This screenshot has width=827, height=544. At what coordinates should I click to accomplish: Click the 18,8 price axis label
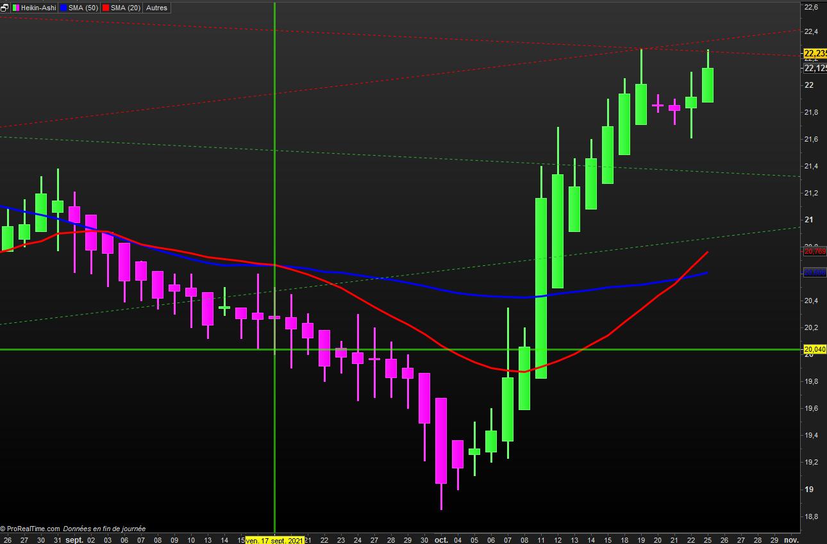811,516
